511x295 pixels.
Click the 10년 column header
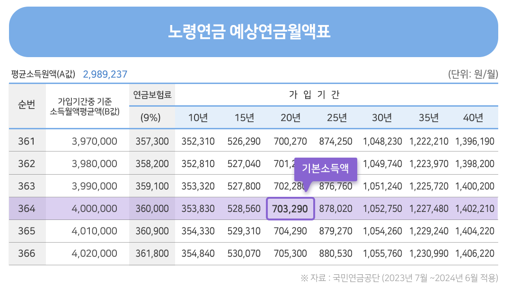199,118
